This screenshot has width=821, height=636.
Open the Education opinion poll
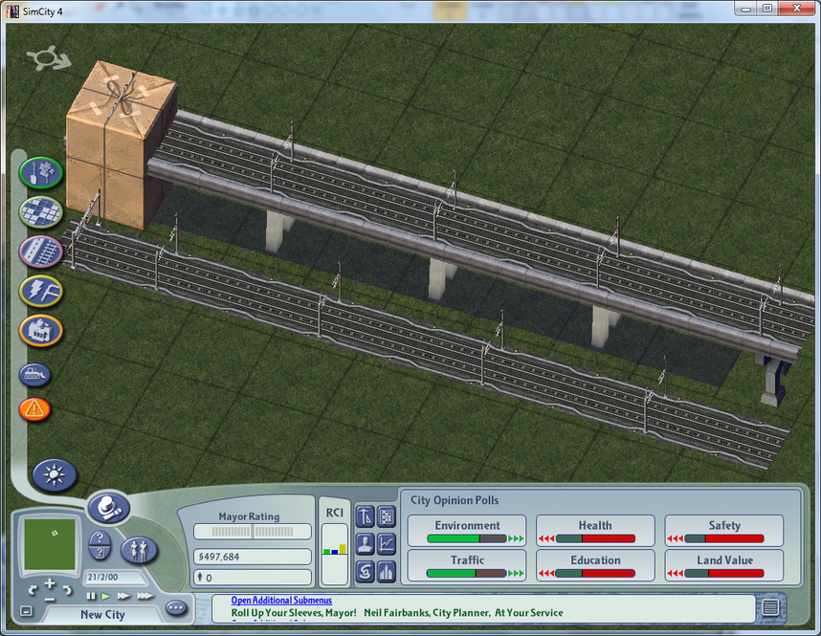pyautogui.click(x=595, y=565)
